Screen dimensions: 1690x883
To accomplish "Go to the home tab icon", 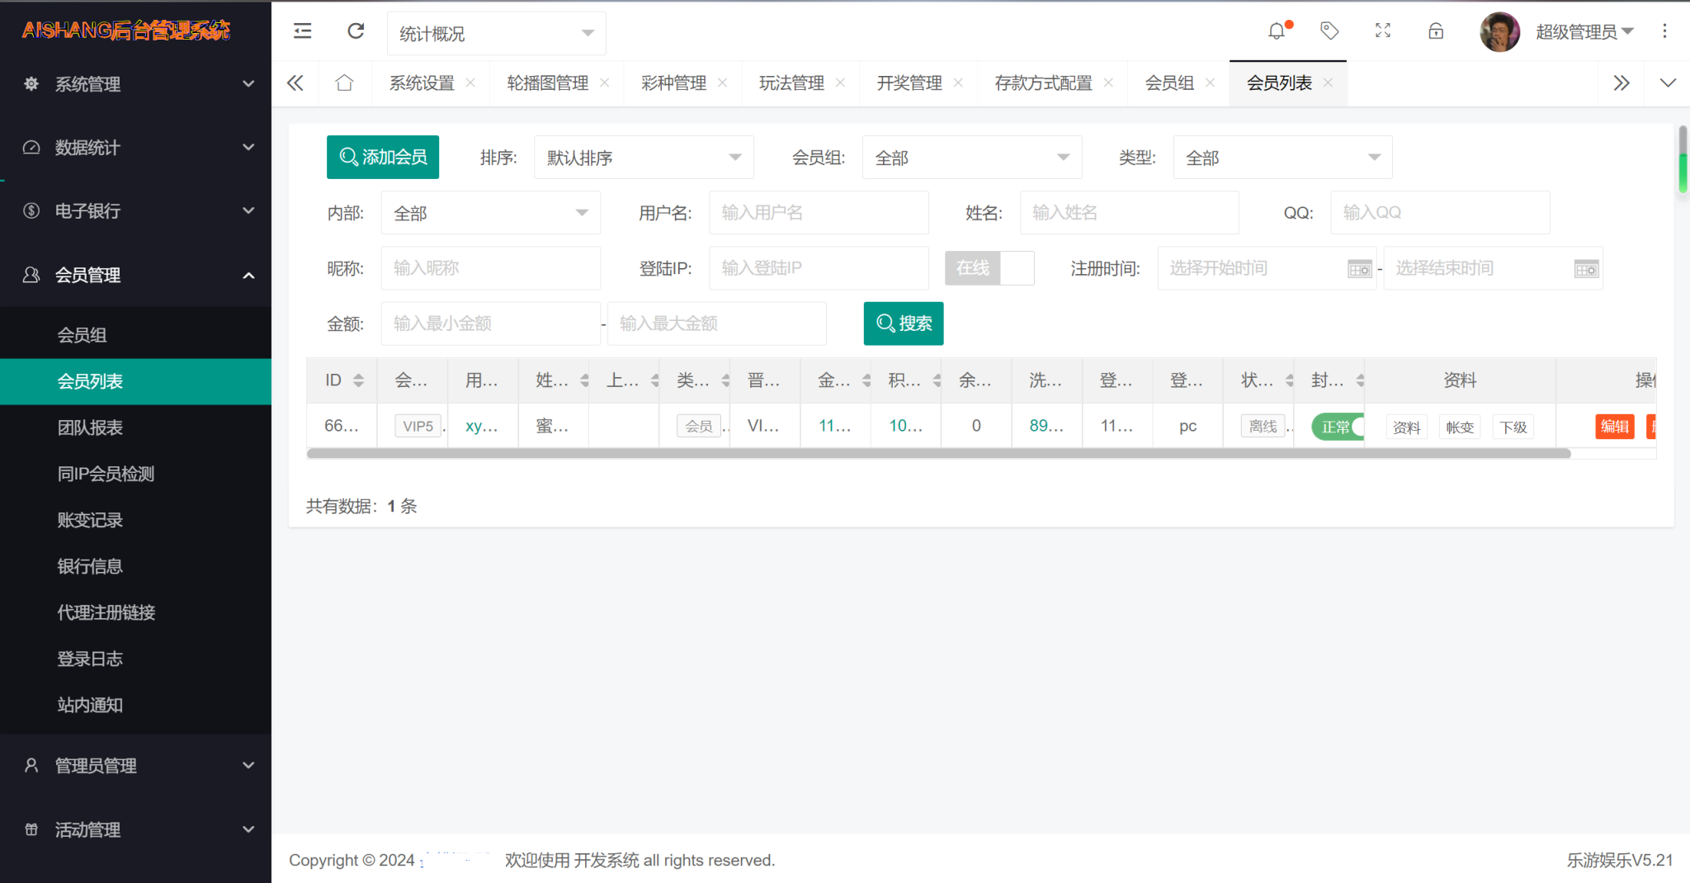I will point(344,83).
